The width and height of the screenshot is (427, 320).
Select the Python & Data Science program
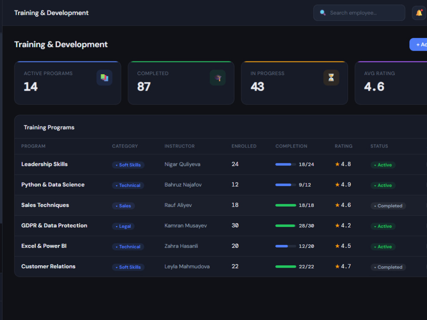[x=53, y=184]
